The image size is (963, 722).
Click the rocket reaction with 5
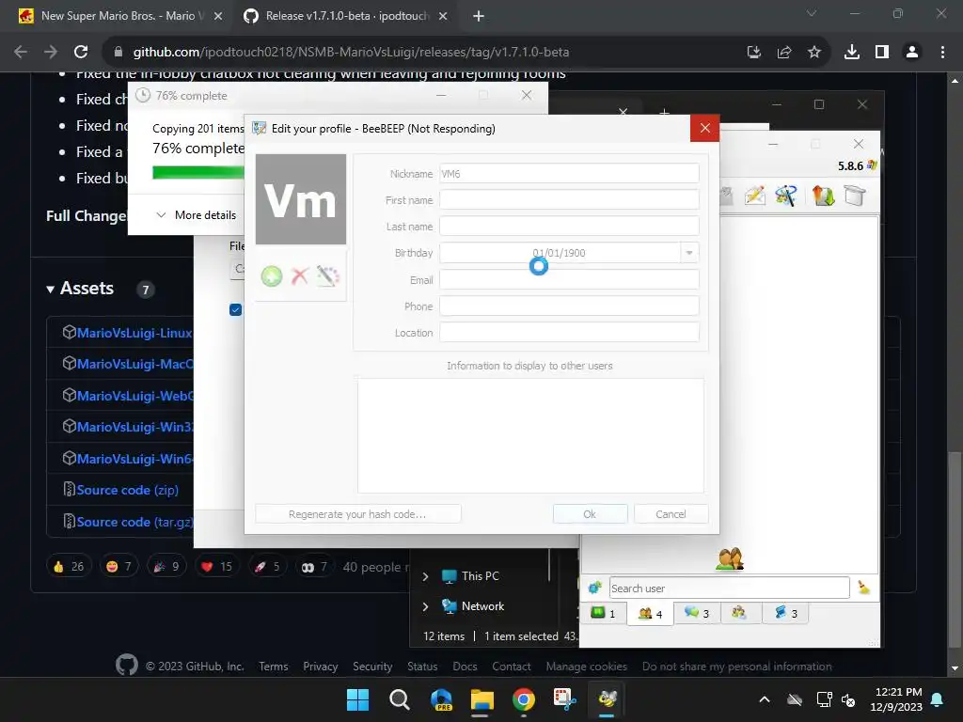point(267,566)
